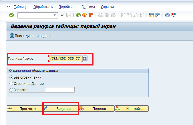Expand the command field dropdown arrow
This screenshot has height=125, width=193.
coord(55,15)
